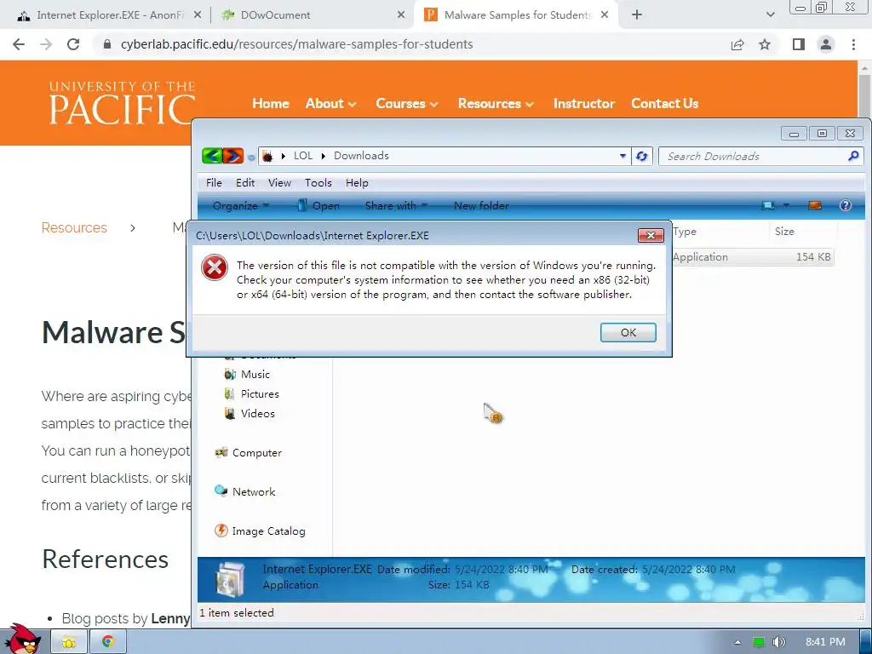Close the error dialog with red X
Image resolution: width=872 pixels, height=654 pixels.
pos(651,235)
